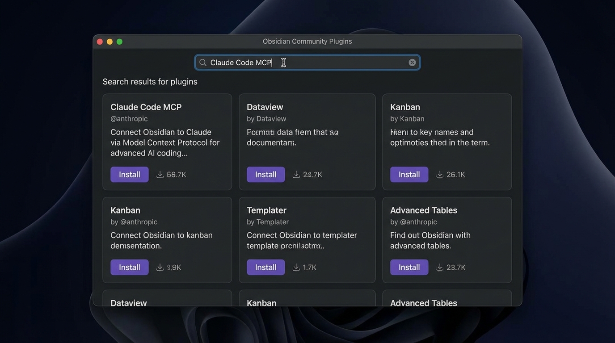Install the Claude Code MCP plugin
The height and width of the screenshot is (343, 615).
tap(129, 174)
